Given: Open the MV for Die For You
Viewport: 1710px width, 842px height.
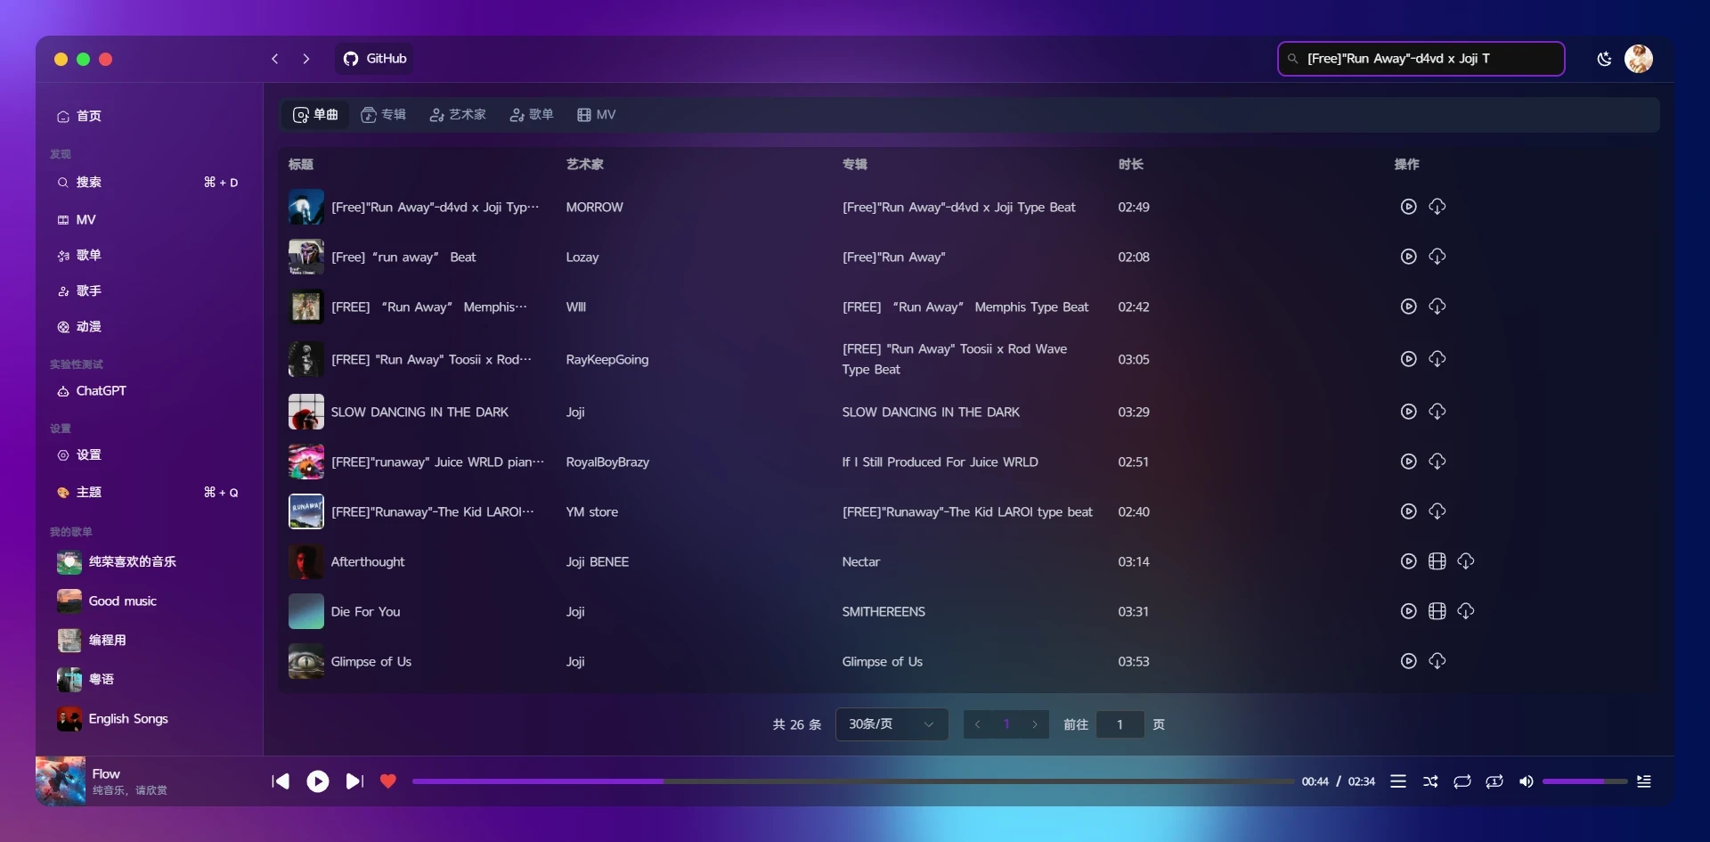Looking at the screenshot, I should [1437, 611].
